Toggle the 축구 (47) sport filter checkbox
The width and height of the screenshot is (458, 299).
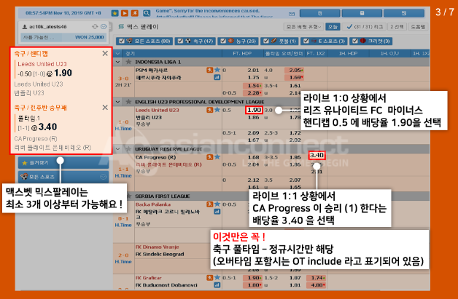tap(181, 41)
